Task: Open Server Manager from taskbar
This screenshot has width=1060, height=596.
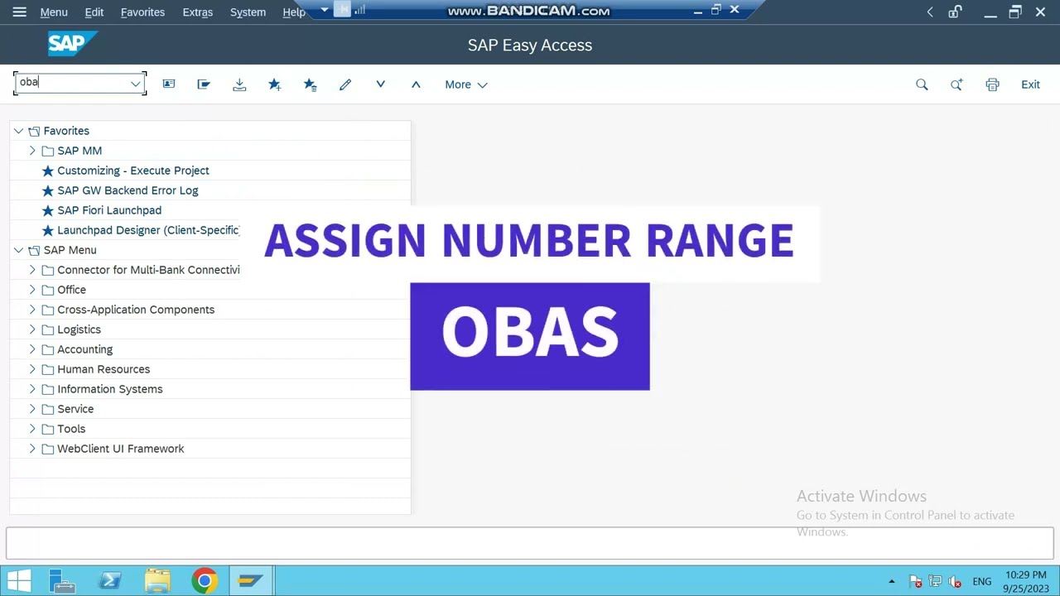Action: 62,580
